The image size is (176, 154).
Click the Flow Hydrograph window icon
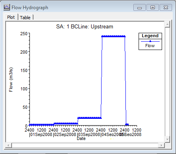tap(7, 8)
